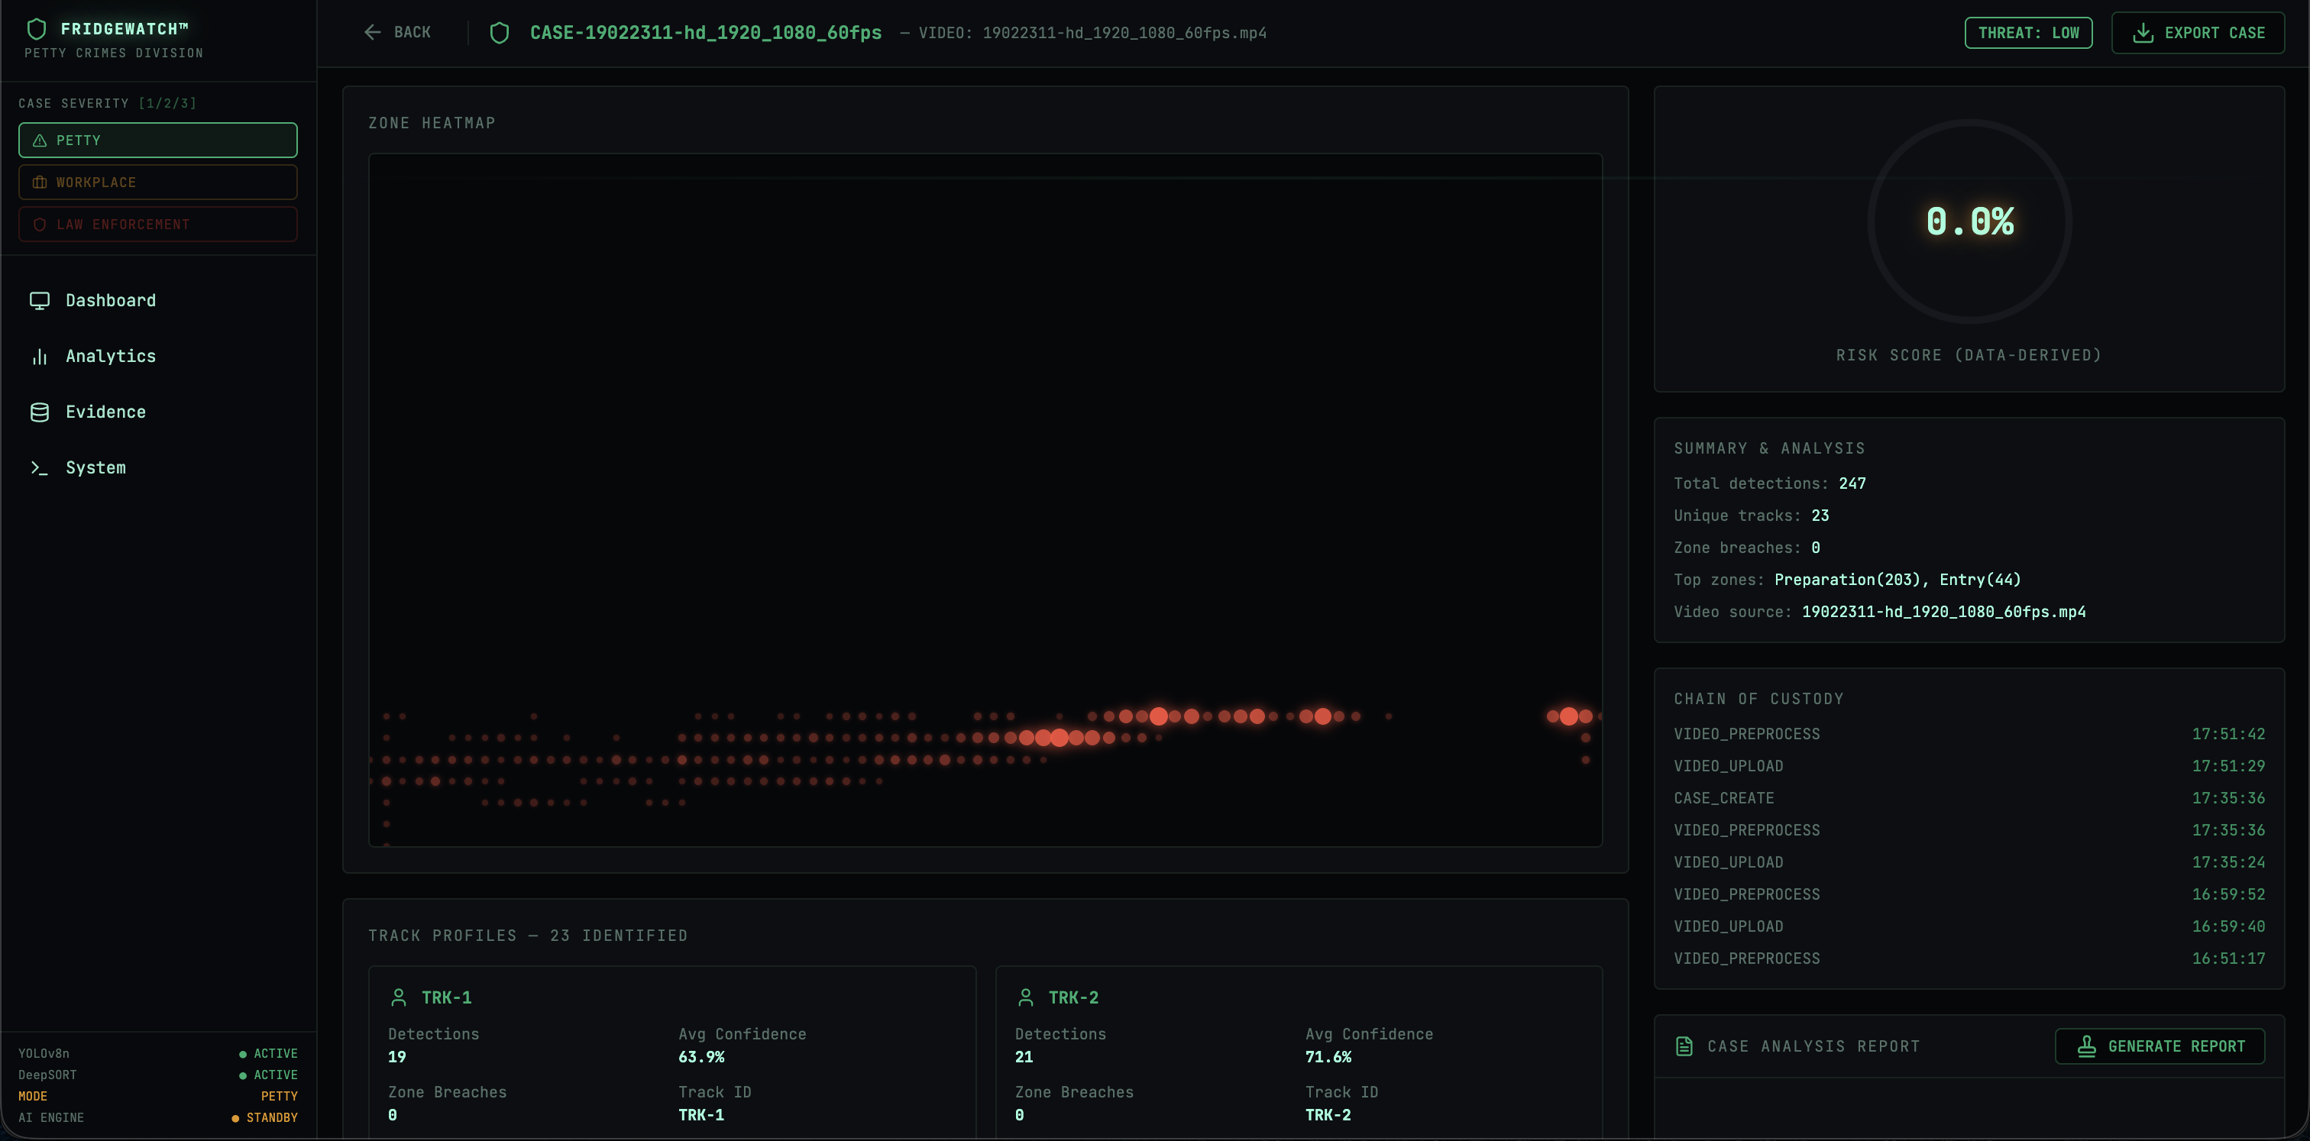Click the TRK-2 person profile icon

pyautogui.click(x=1026, y=997)
